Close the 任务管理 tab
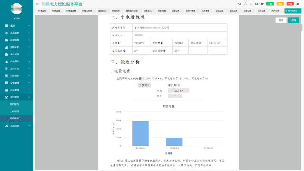 (211, 11)
